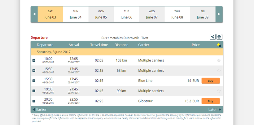This screenshot has width=254, height=125.
Task: Toggle favorite star for 15:30 Multiple carriers
Action: pyautogui.click(x=219, y=71)
